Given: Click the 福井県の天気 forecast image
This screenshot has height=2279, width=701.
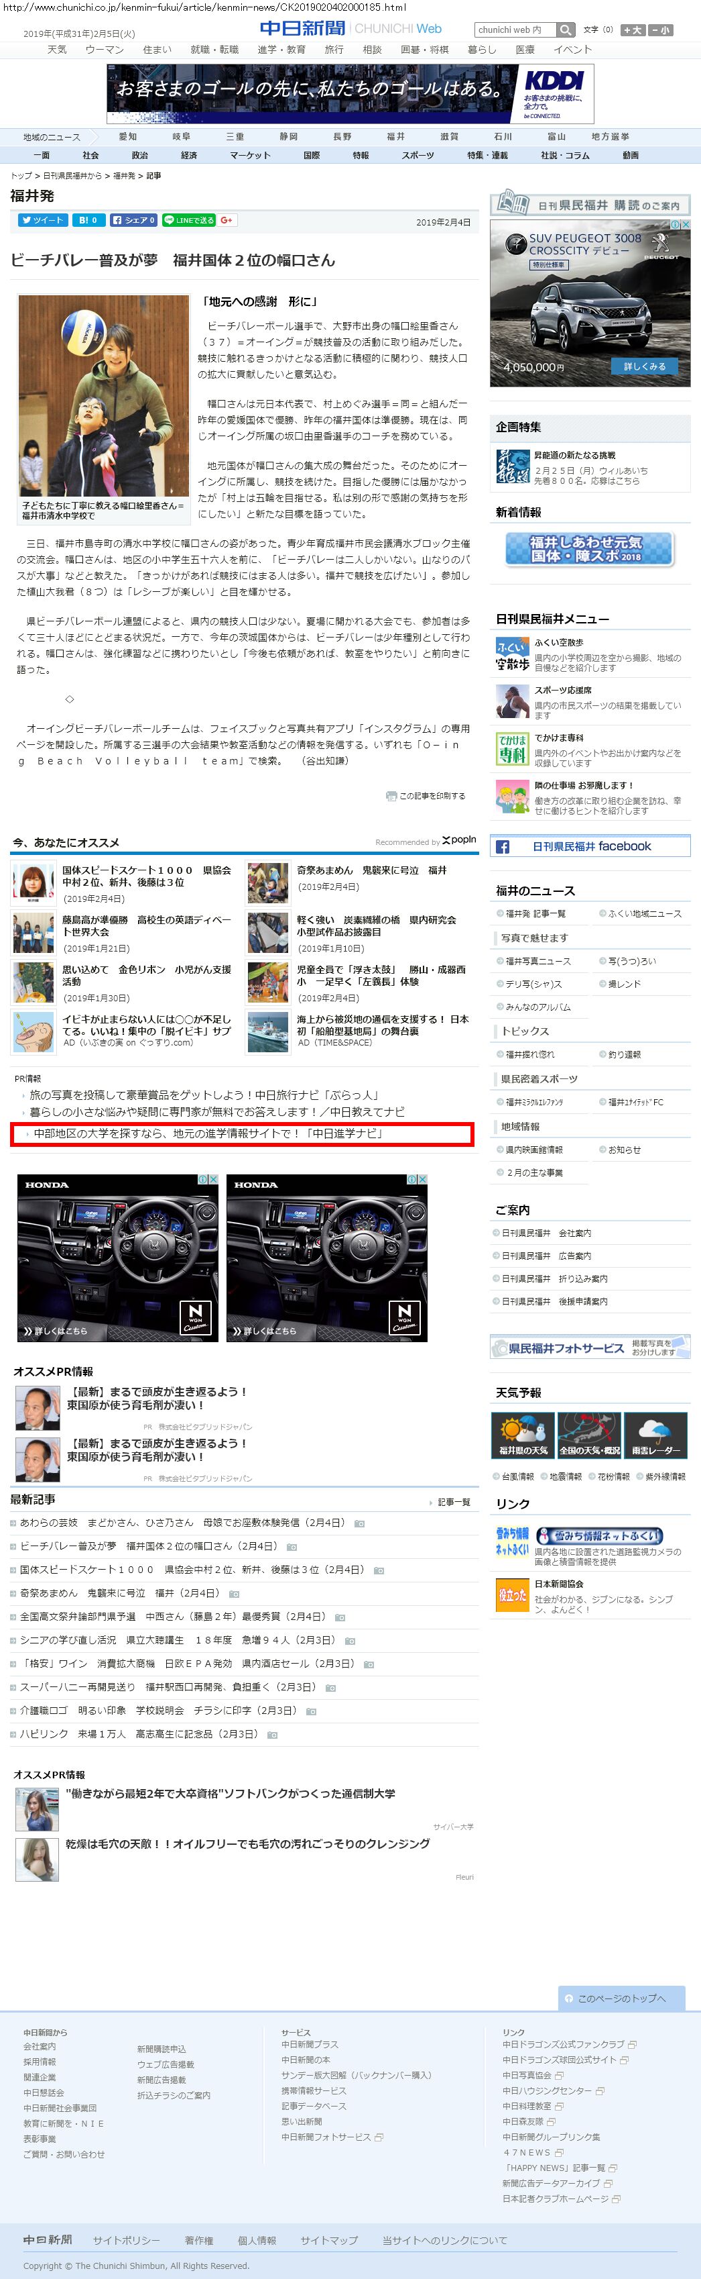Looking at the screenshot, I should 523,1434.
